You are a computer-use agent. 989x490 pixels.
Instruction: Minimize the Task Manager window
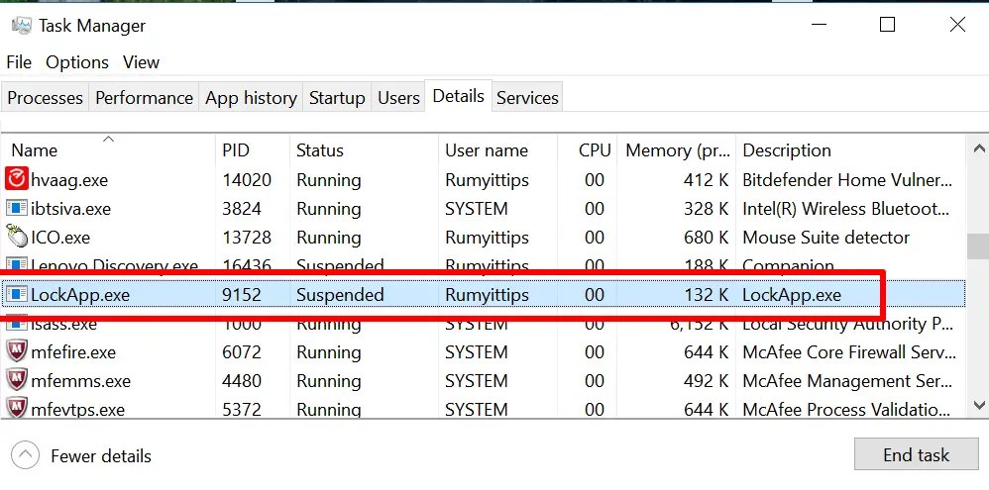pos(819,25)
